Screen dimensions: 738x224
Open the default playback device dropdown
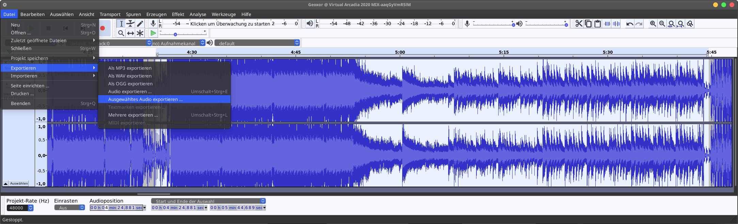(257, 43)
